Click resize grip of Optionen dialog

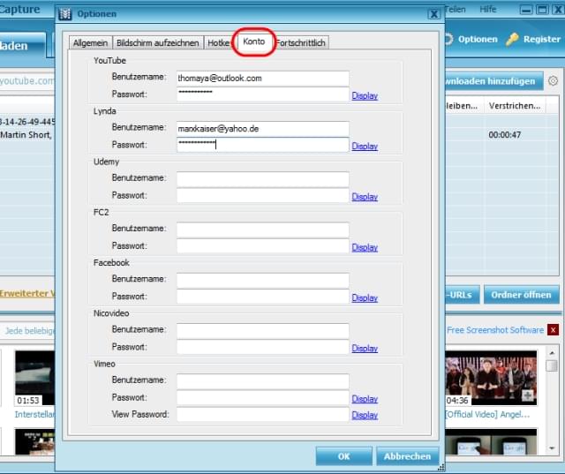[x=441, y=468]
